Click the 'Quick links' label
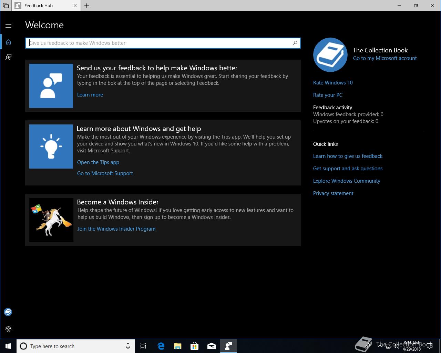The height and width of the screenshot is (353, 441). click(x=325, y=144)
